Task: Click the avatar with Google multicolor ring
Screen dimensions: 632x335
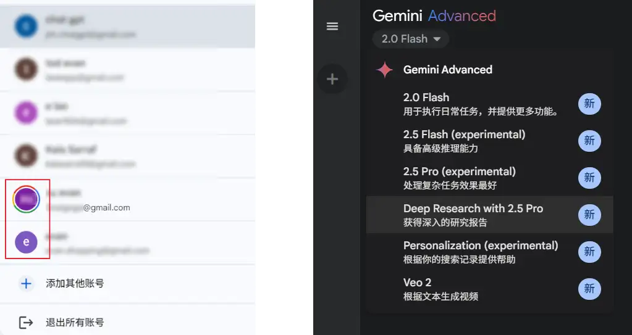Action: coord(26,199)
